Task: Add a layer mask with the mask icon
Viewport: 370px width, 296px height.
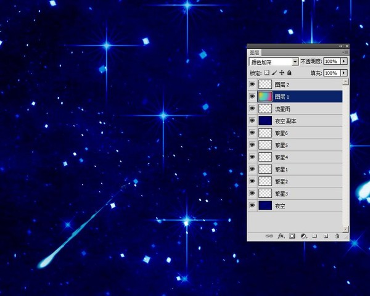Action: [292, 236]
